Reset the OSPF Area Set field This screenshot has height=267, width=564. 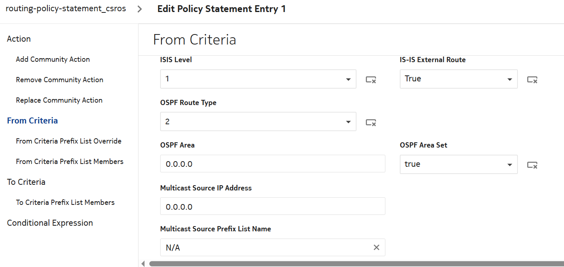pos(532,165)
